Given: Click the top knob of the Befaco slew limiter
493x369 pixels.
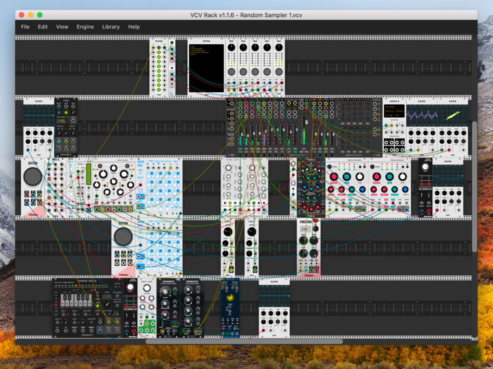Looking at the screenshot, I should 130,288.
